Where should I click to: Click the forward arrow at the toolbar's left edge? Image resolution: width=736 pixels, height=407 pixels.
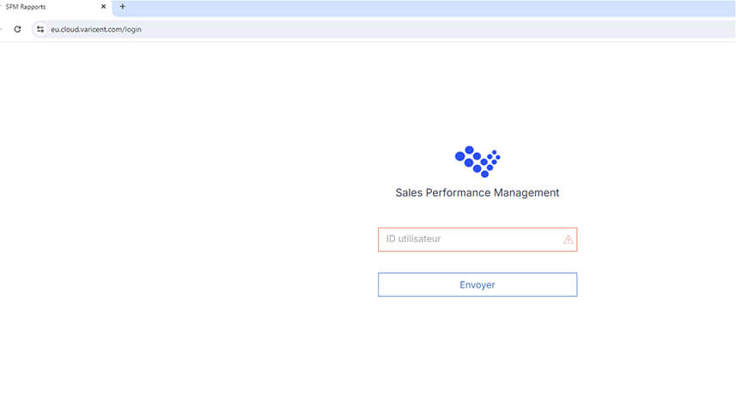[2, 29]
